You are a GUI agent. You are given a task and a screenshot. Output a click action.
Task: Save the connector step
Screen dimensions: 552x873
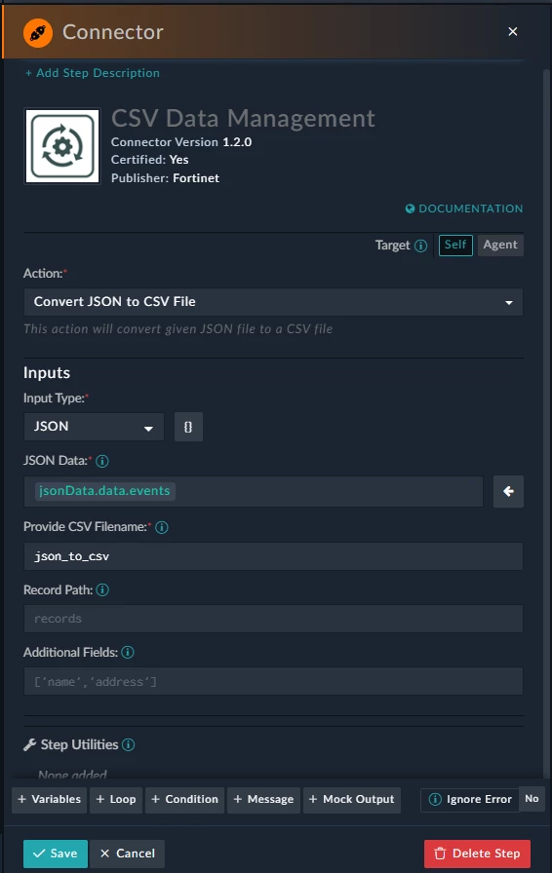pos(56,854)
